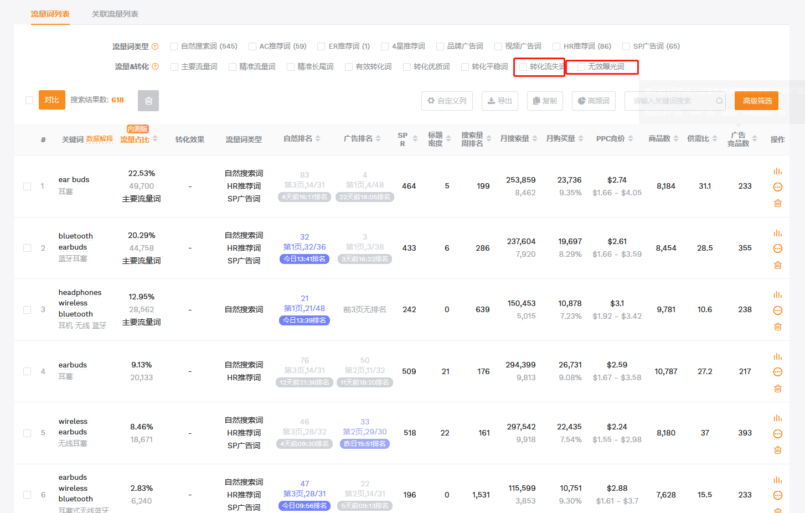Click the sort arrows beside 流量占比 header
This screenshot has height=513, width=805.
pos(155,139)
